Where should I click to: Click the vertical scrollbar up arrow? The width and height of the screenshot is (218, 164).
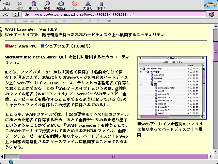(x=216, y=26)
